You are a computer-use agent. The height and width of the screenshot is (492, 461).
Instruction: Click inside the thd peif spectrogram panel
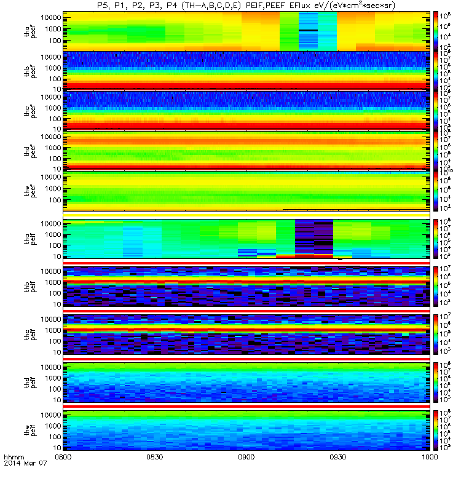point(246,382)
